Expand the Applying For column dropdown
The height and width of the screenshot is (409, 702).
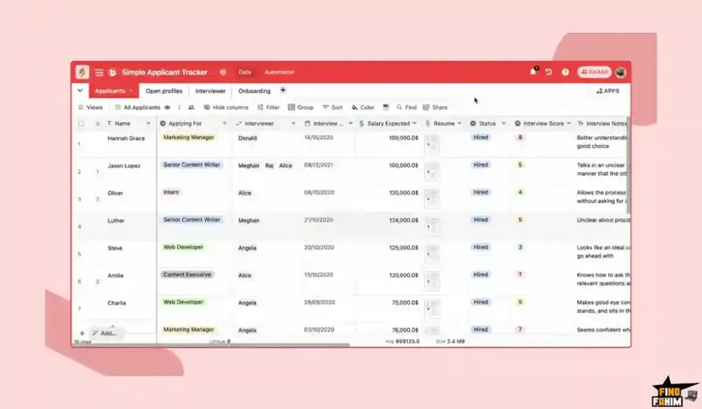(x=224, y=123)
